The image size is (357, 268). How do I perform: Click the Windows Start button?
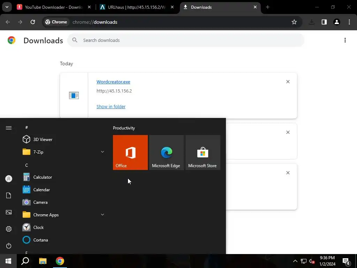8,261
